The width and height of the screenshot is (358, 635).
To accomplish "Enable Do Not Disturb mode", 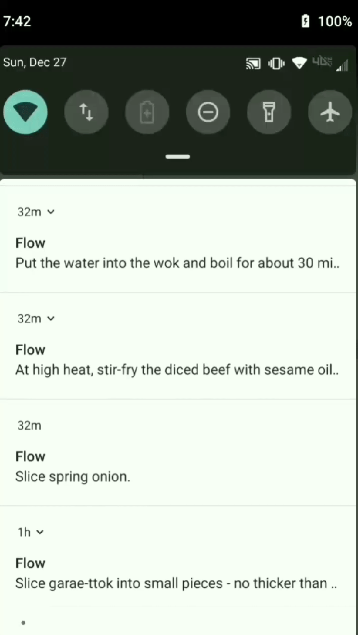I will pyautogui.click(x=208, y=112).
